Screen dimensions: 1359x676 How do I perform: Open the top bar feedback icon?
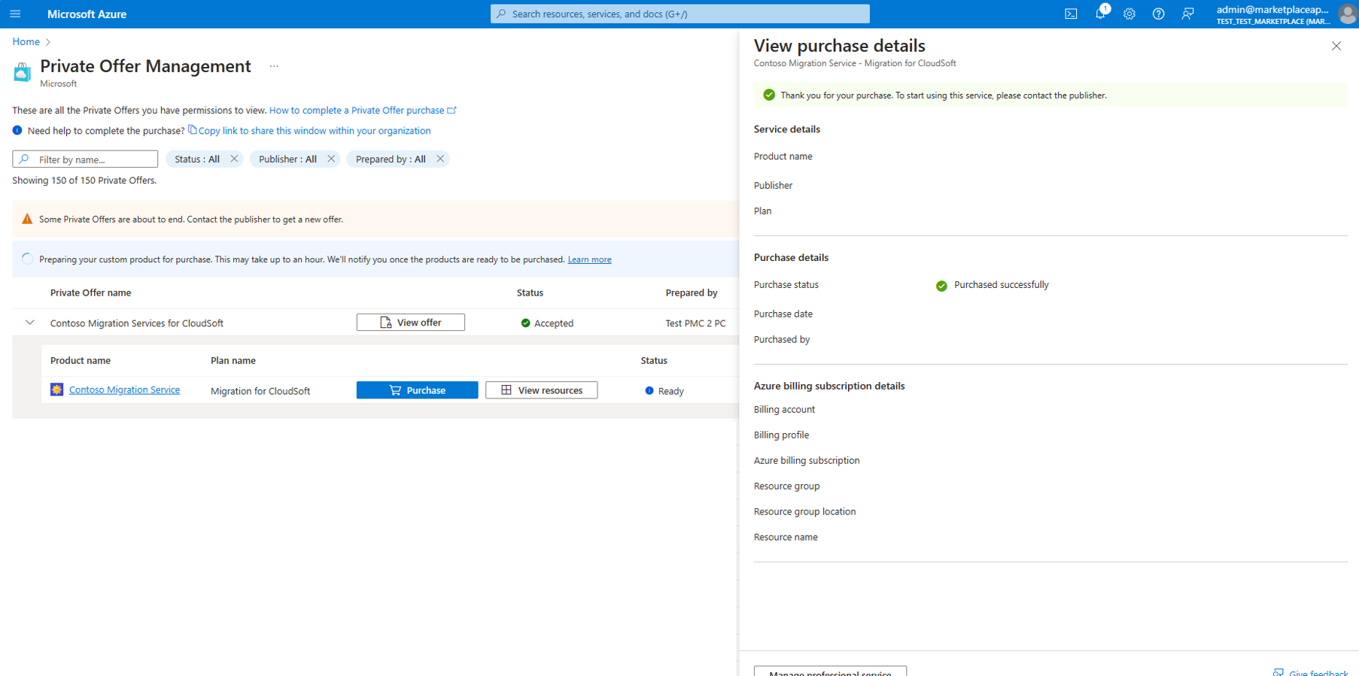coord(1187,14)
